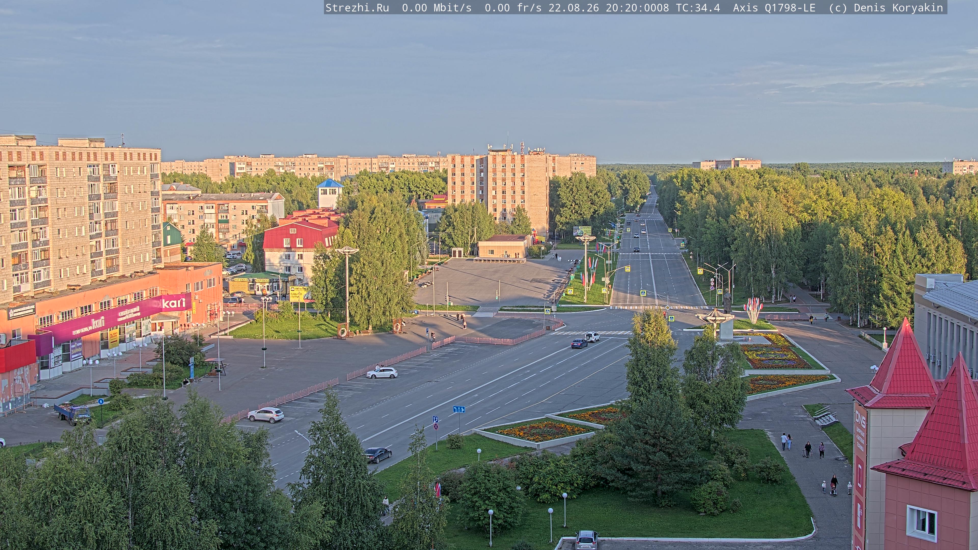Click the (c) Denis Koryakin credit
The width and height of the screenshot is (978, 550).
tap(886, 8)
